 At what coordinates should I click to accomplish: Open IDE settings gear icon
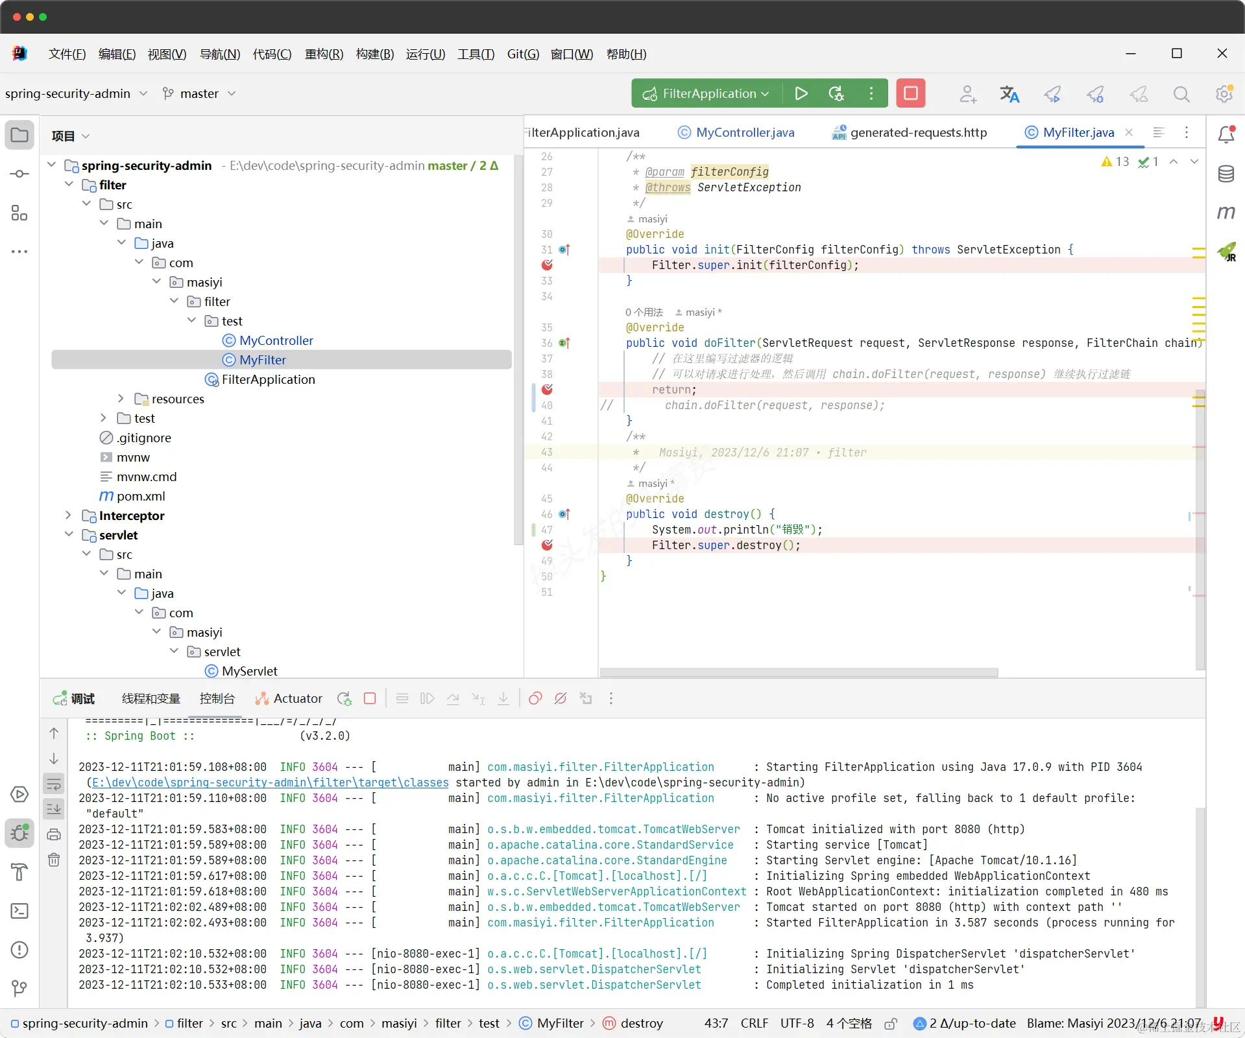(x=1224, y=94)
